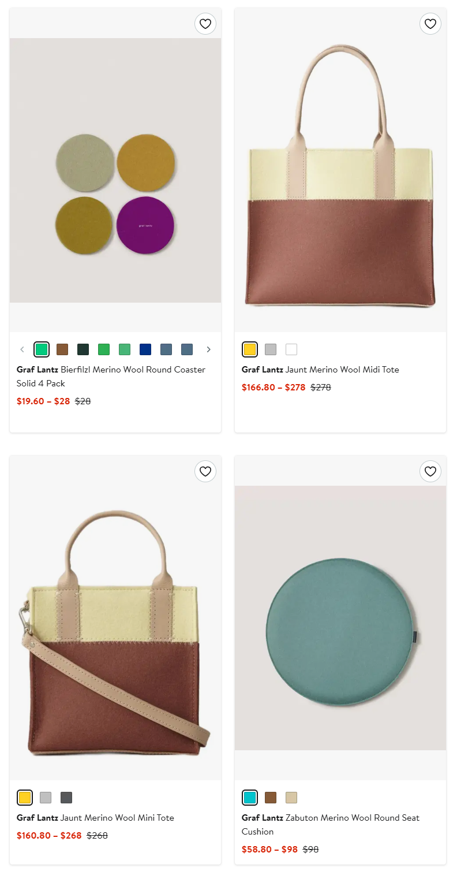Select brown swatch for the coaster pack
The image size is (457, 875).
point(62,349)
